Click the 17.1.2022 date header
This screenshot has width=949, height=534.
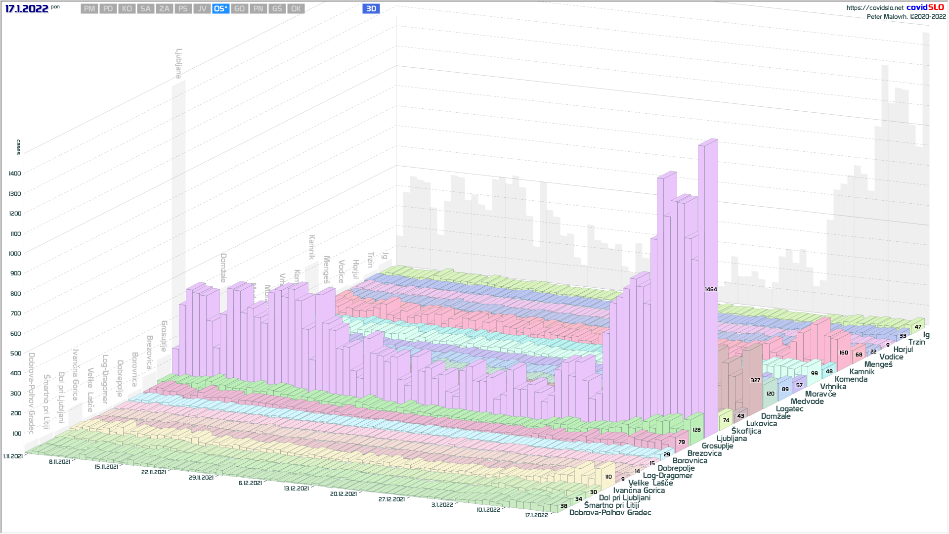point(27,9)
